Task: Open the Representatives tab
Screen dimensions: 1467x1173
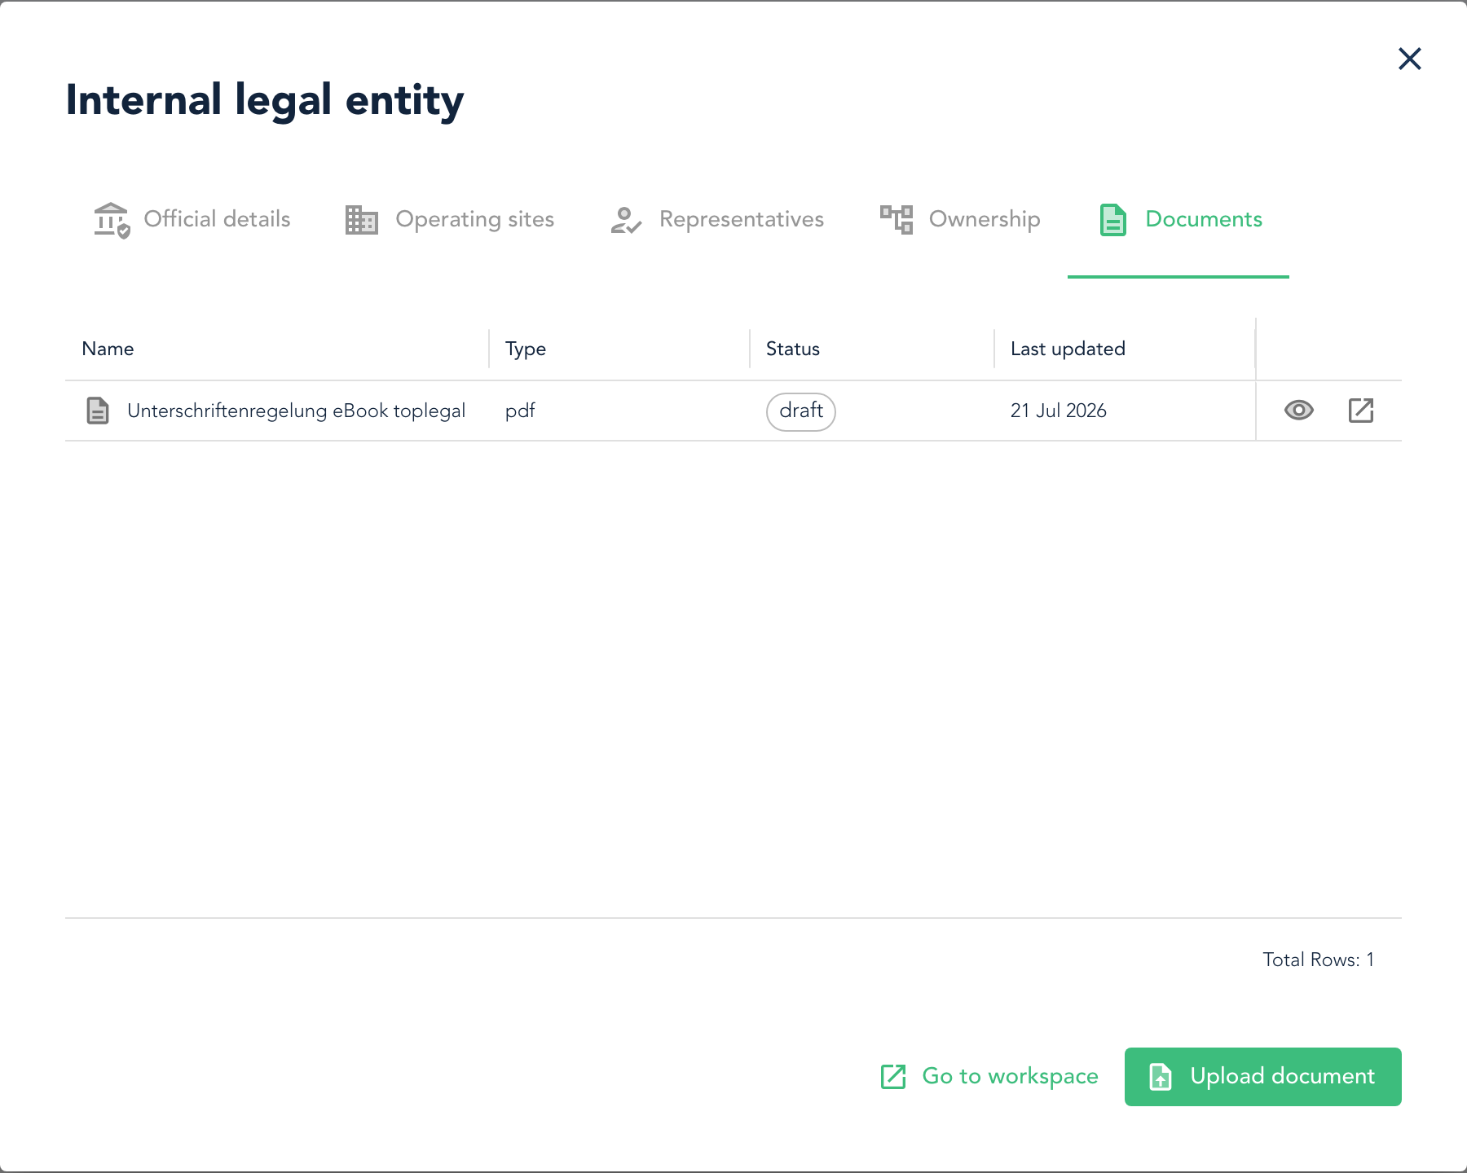Action: pyautogui.click(x=717, y=219)
